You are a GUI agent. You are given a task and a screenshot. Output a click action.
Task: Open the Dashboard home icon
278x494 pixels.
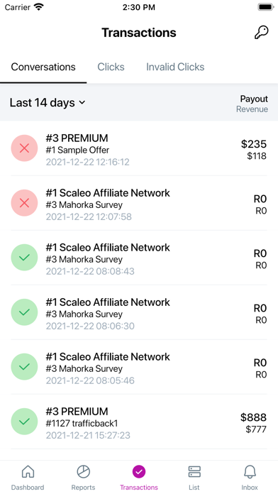[28, 472]
